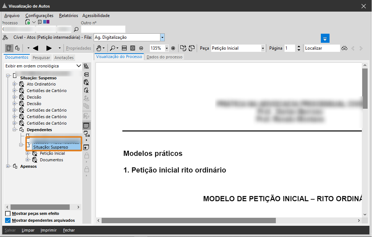Click the zoom in plus icon
The height and width of the screenshot is (237, 372).
(173, 48)
